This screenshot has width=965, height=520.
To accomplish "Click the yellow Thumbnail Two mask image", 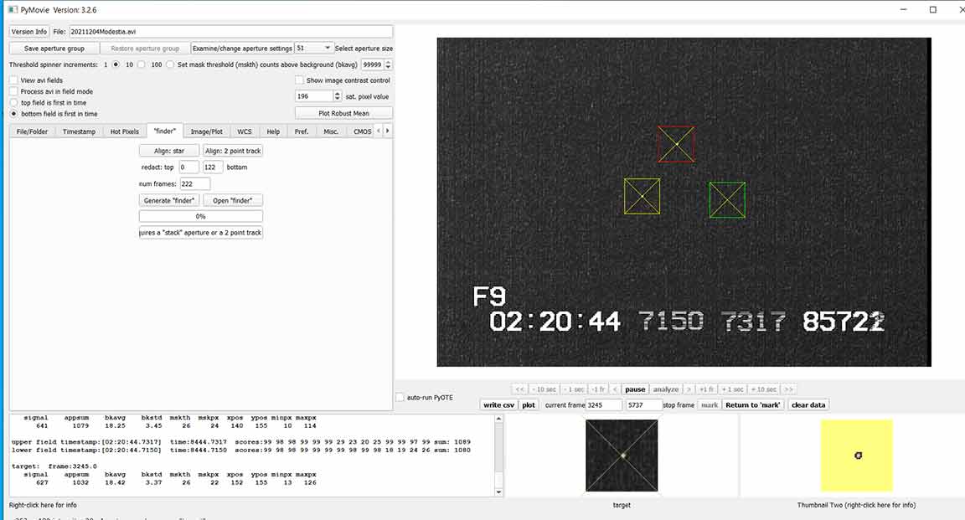I will (x=857, y=456).
